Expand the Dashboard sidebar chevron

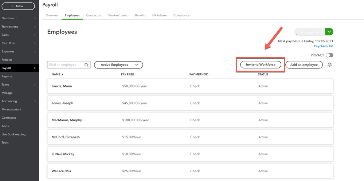point(35,18)
